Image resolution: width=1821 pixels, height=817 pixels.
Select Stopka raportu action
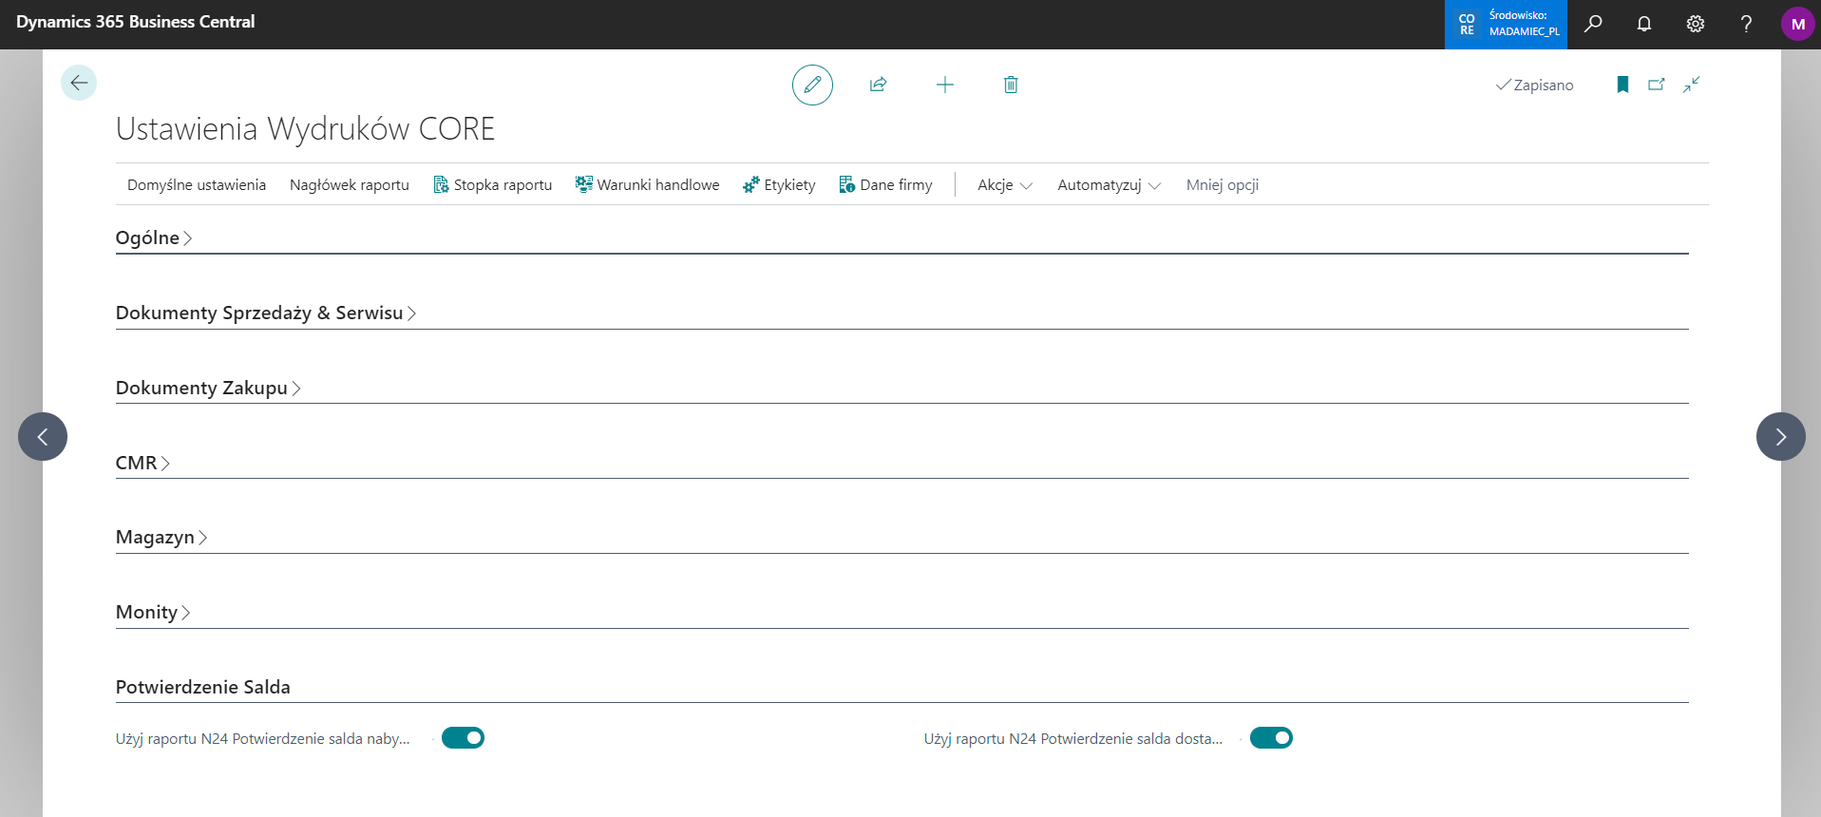[493, 185]
